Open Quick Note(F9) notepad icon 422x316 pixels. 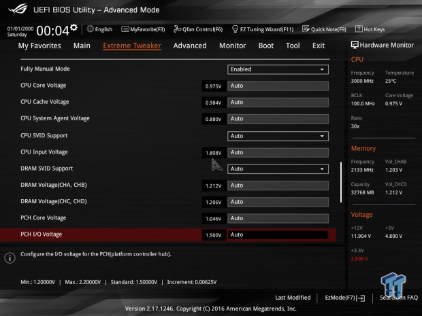306,29
